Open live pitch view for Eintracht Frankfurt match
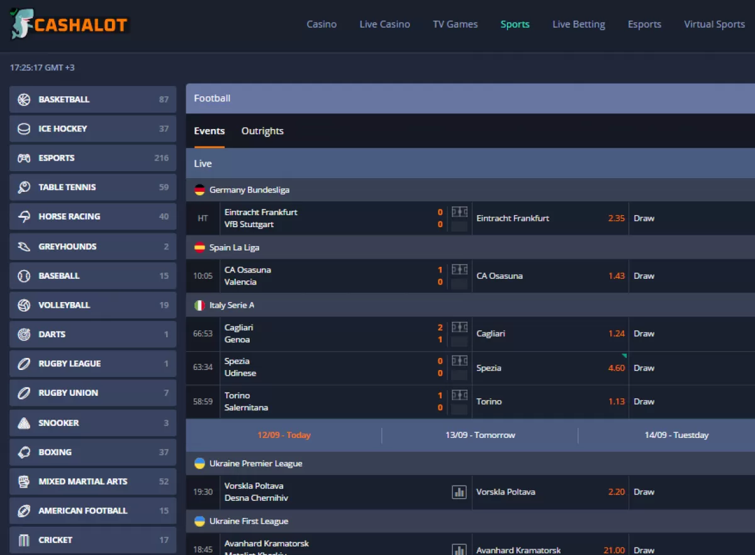The image size is (755, 555). (460, 212)
